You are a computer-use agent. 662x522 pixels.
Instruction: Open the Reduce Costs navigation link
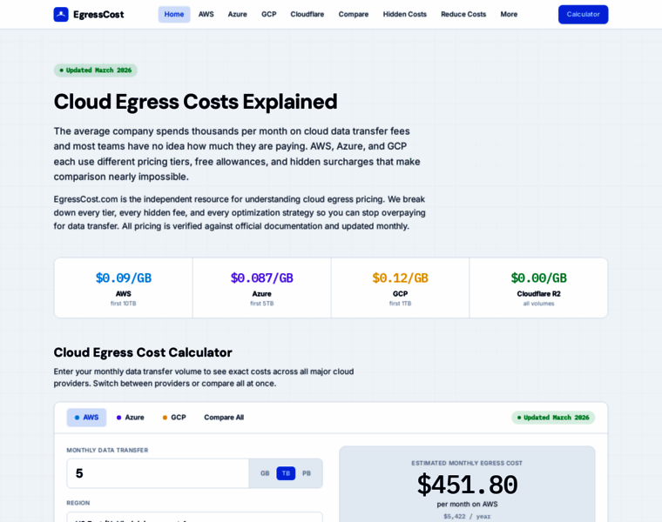463,14
